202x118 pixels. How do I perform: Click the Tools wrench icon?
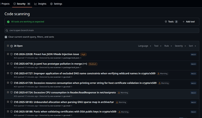(x=166, y=22)
